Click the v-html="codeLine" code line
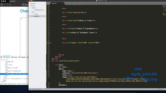The height and width of the screenshot is (93, 166). 74,12
